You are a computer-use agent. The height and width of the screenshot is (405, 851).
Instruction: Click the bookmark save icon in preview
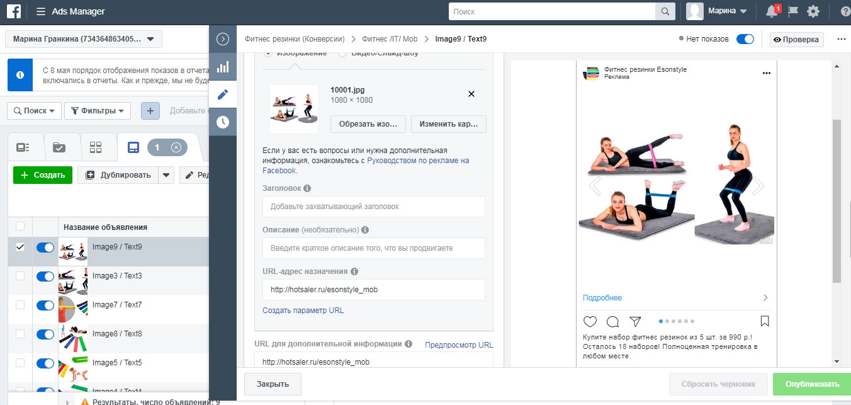[x=765, y=321]
